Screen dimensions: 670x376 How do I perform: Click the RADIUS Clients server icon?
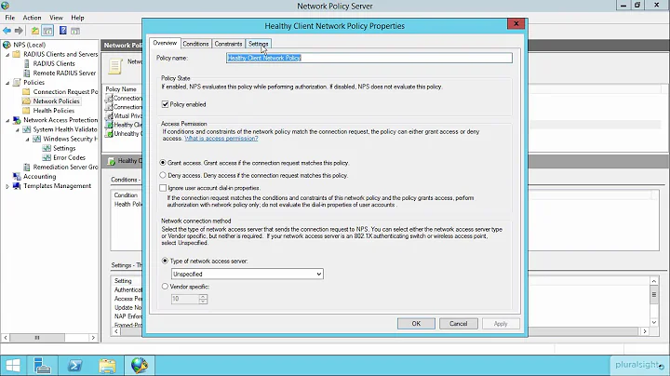click(x=27, y=63)
